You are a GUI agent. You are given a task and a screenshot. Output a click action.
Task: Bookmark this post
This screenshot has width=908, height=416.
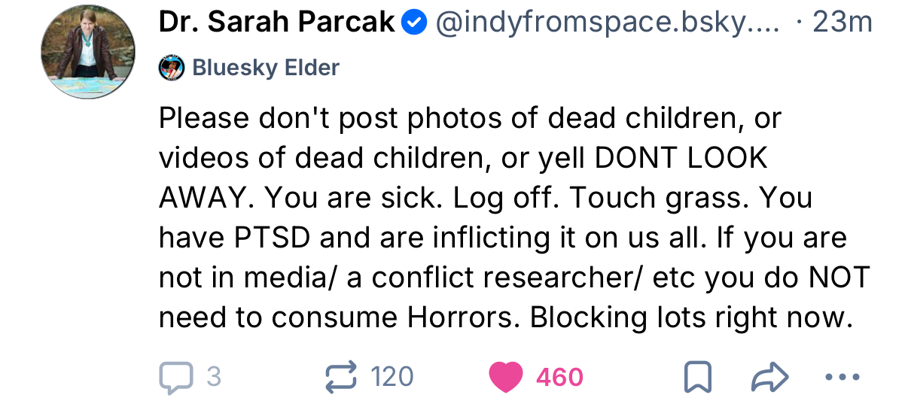pos(696,377)
